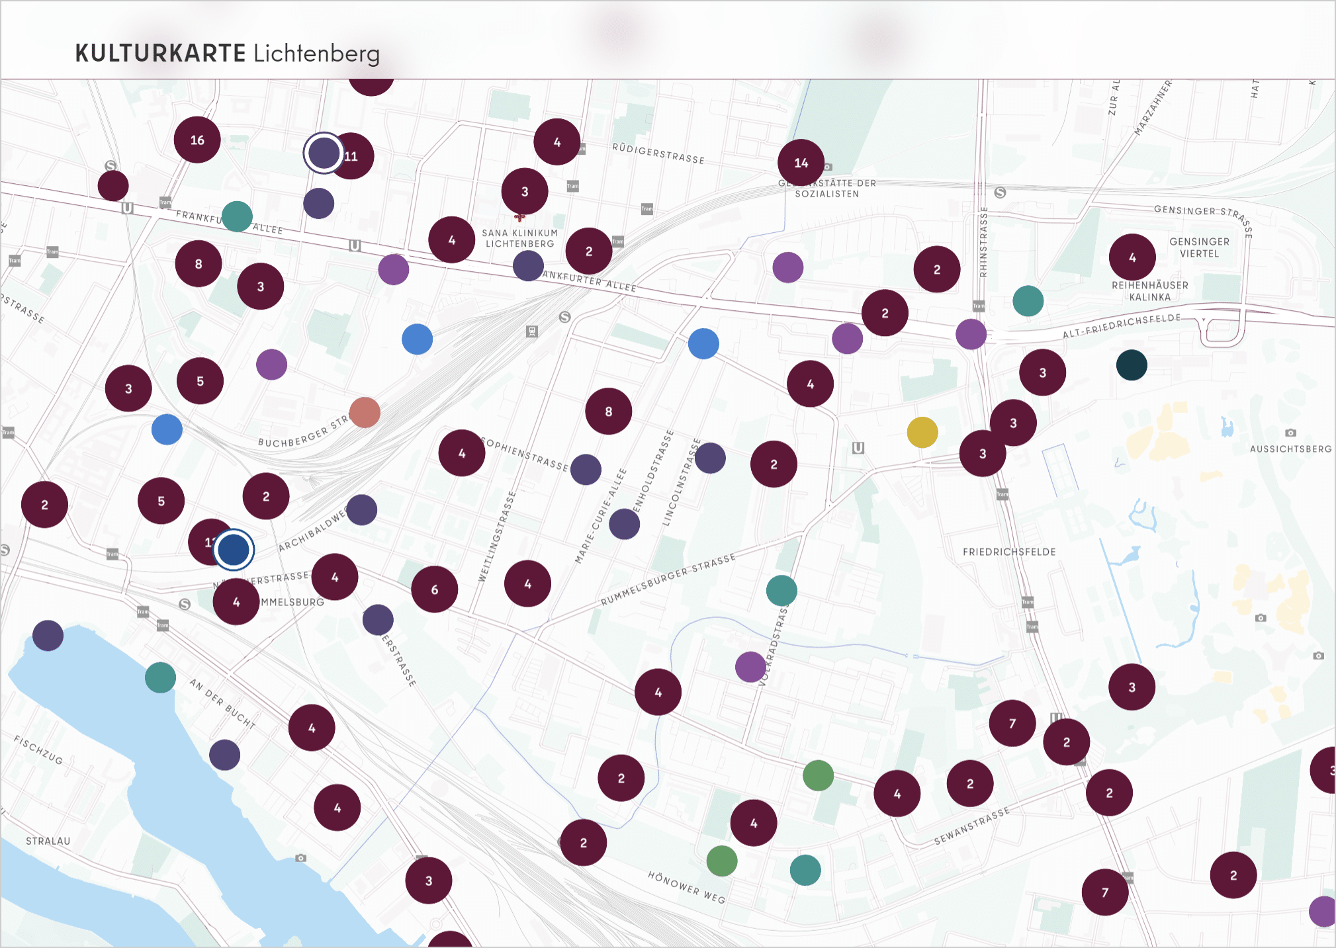Click the Sana Klinikum Lichtenberg label
The height and width of the screenshot is (948, 1336).
click(519, 238)
